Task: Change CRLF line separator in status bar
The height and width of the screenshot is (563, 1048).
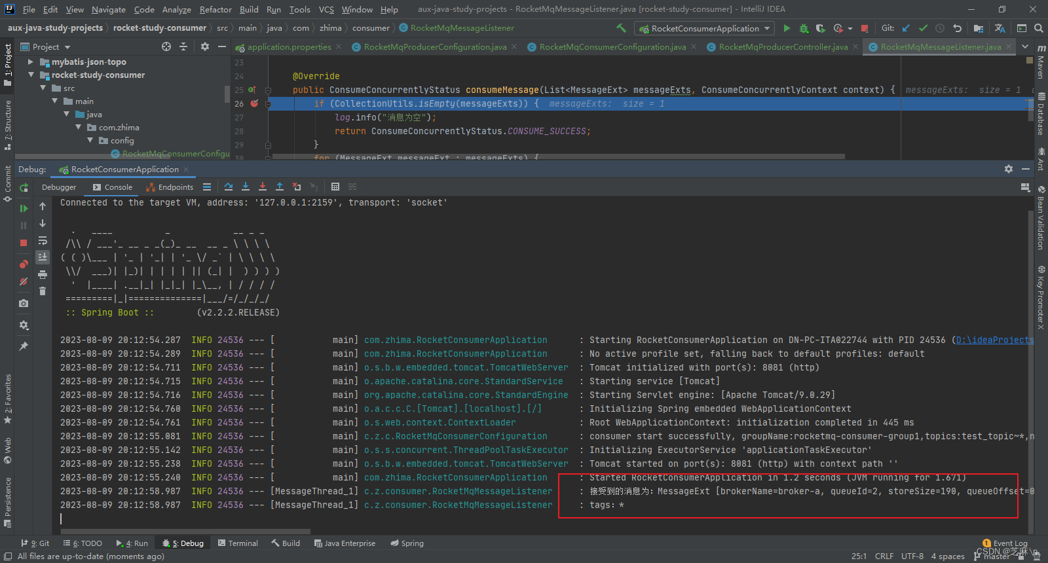Action: pos(884,556)
